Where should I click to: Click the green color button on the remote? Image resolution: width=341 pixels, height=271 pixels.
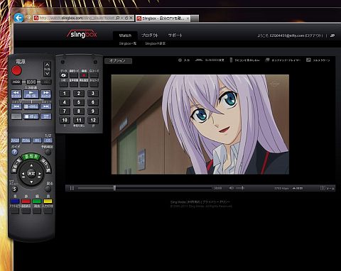point(37,201)
